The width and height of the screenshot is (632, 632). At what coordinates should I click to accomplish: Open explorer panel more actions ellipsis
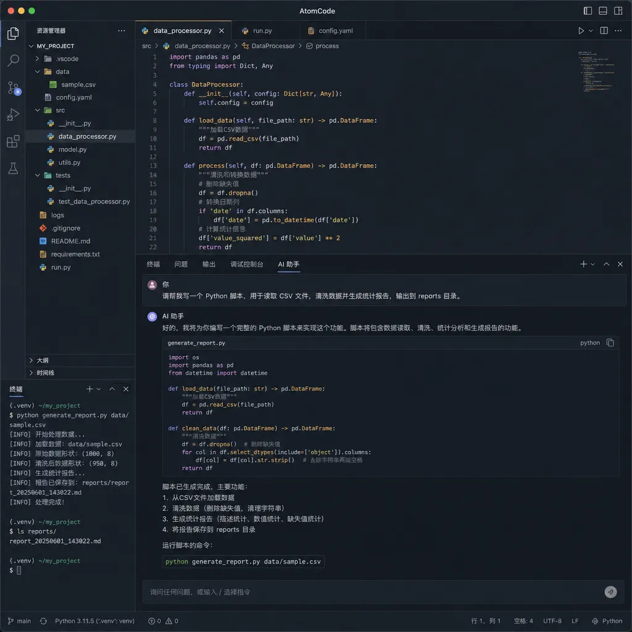[122, 31]
